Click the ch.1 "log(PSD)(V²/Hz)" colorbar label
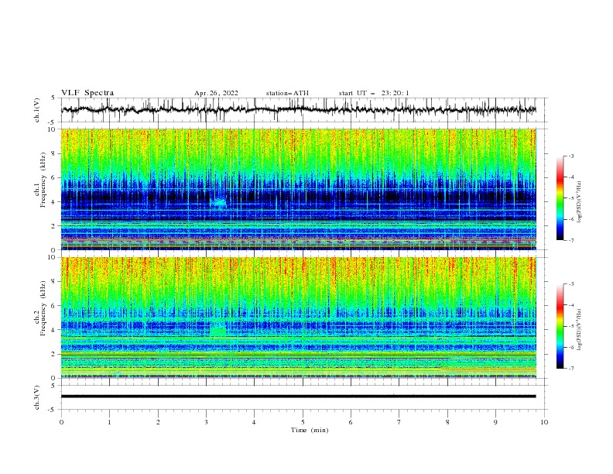The image size is (613, 474). (x=580, y=202)
